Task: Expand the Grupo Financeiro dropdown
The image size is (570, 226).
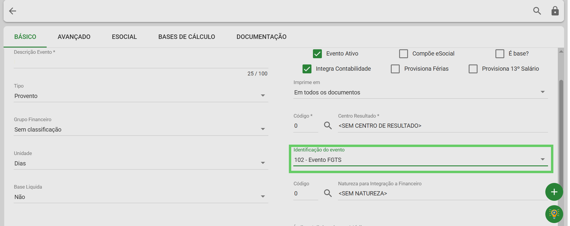Action: coord(141,129)
